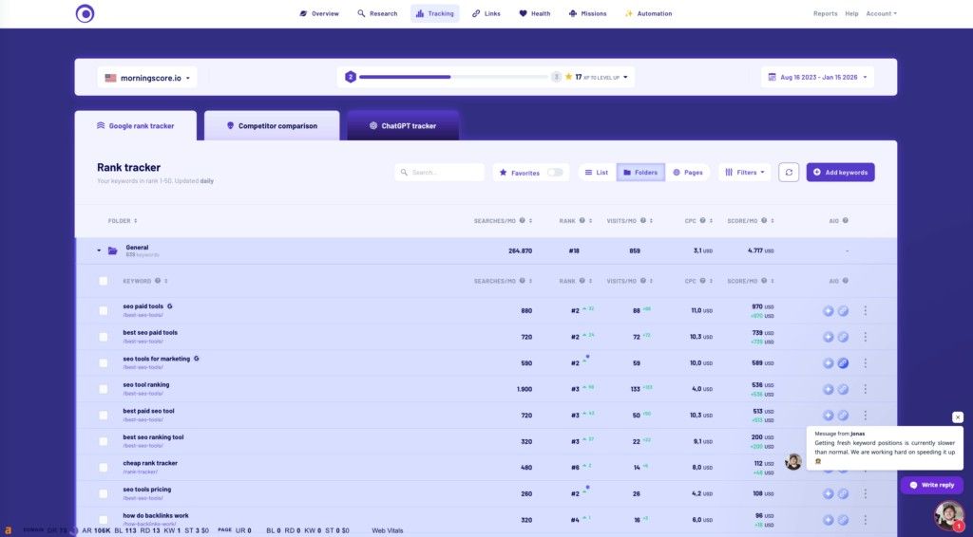Image resolution: width=973 pixels, height=537 pixels.
Task: Click the plus icon for best seo paid tools
Action: 828,337
